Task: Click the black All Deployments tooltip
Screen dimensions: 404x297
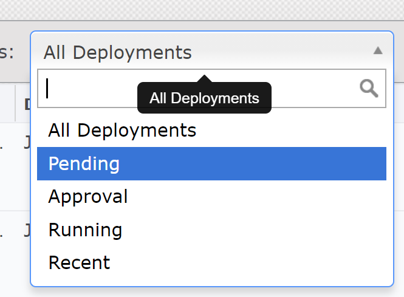Action: (204, 98)
